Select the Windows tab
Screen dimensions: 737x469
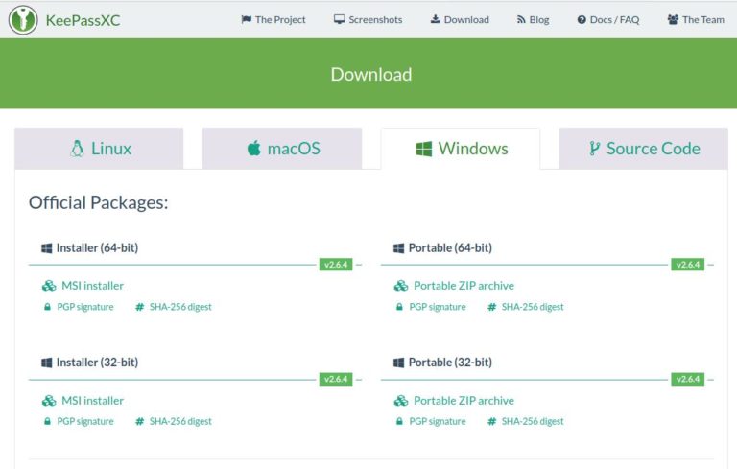(461, 149)
